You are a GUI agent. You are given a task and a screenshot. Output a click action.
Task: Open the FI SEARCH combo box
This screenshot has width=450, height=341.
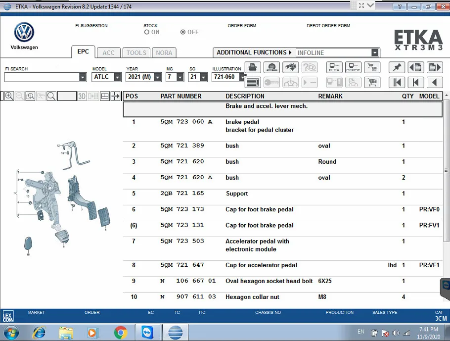coord(83,77)
